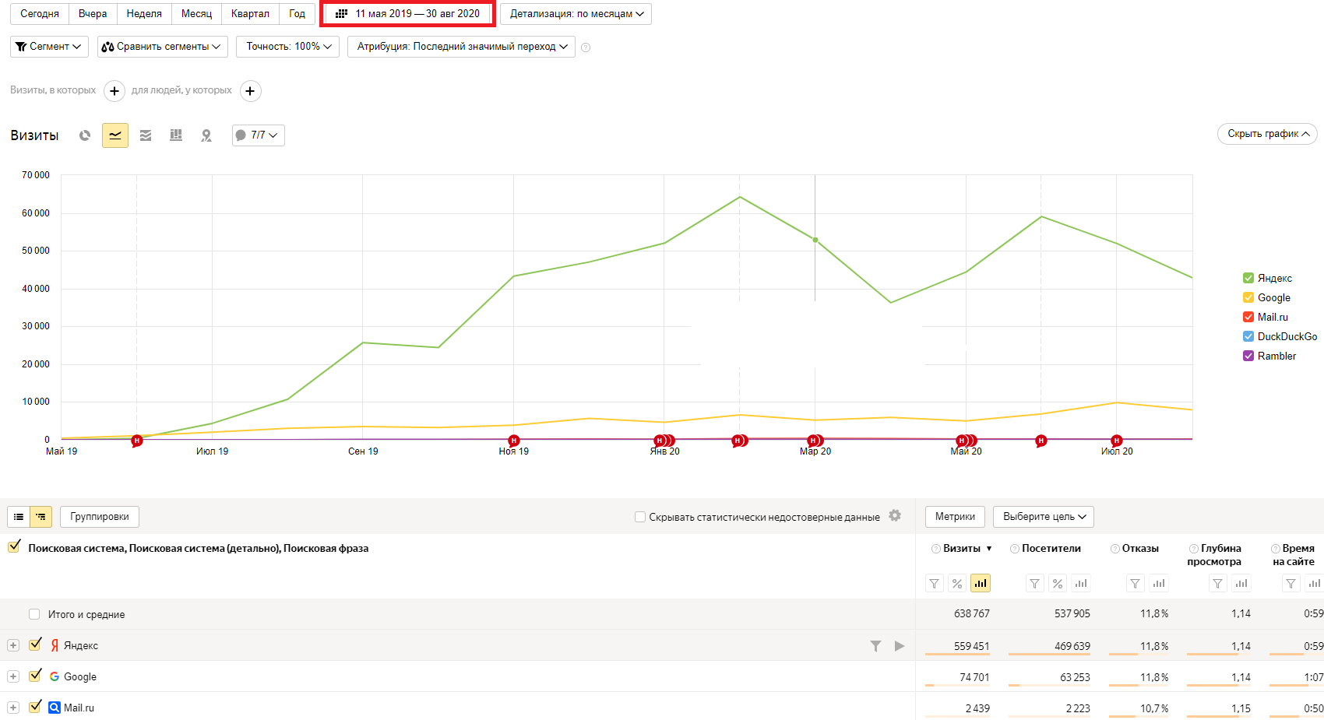Expand the Яндекс row
The image size is (1324, 720).
13,645
